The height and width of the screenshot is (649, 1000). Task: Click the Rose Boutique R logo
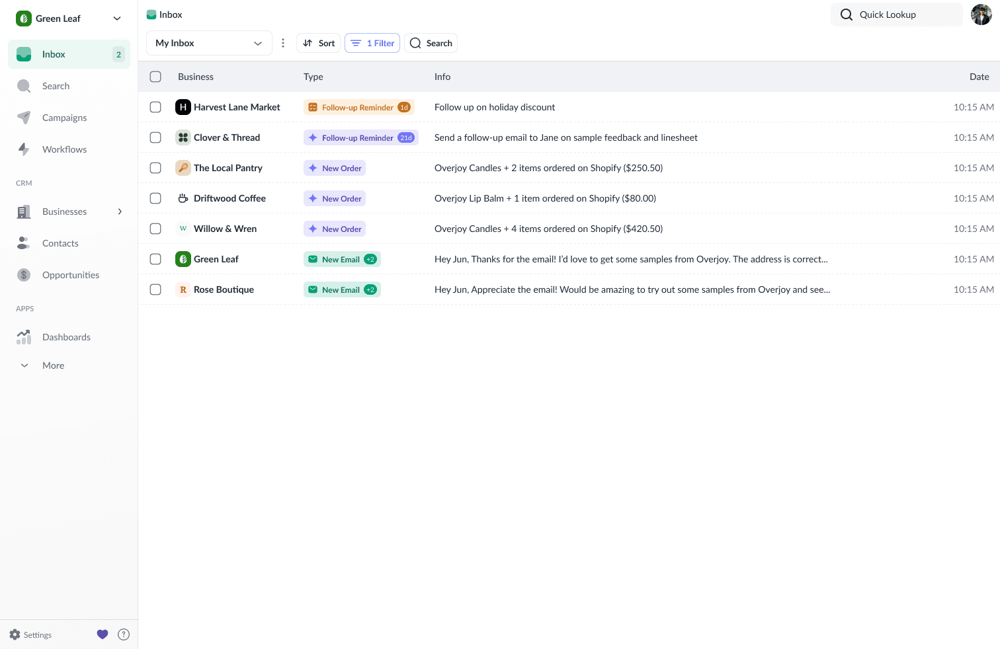(x=183, y=289)
